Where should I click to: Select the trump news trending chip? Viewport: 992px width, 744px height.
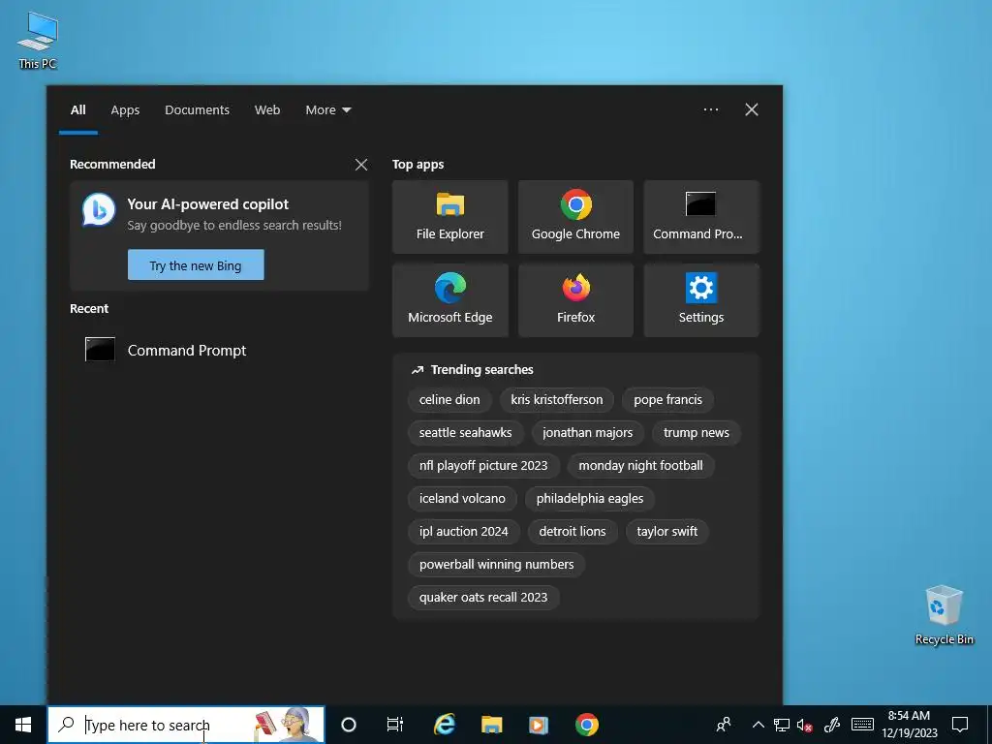[x=696, y=433]
